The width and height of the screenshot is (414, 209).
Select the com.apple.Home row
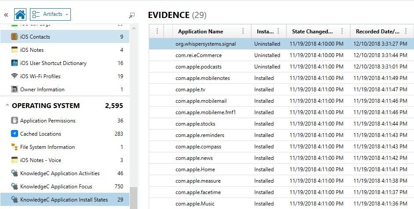point(282,169)
